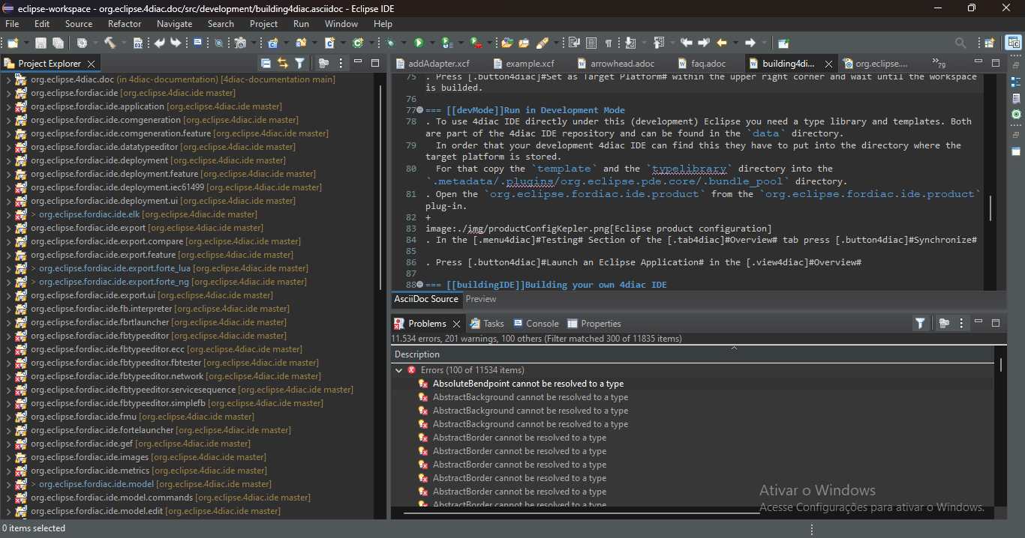This screenshot has height=538, width=1025.
Task: Click the Project Explorer filter funnel icon
Action: [x=299, y=64]
